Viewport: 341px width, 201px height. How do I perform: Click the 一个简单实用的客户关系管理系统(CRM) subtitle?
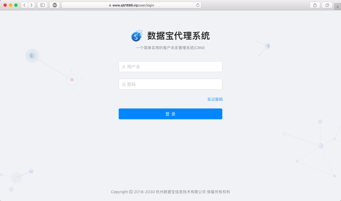(170, 48)
